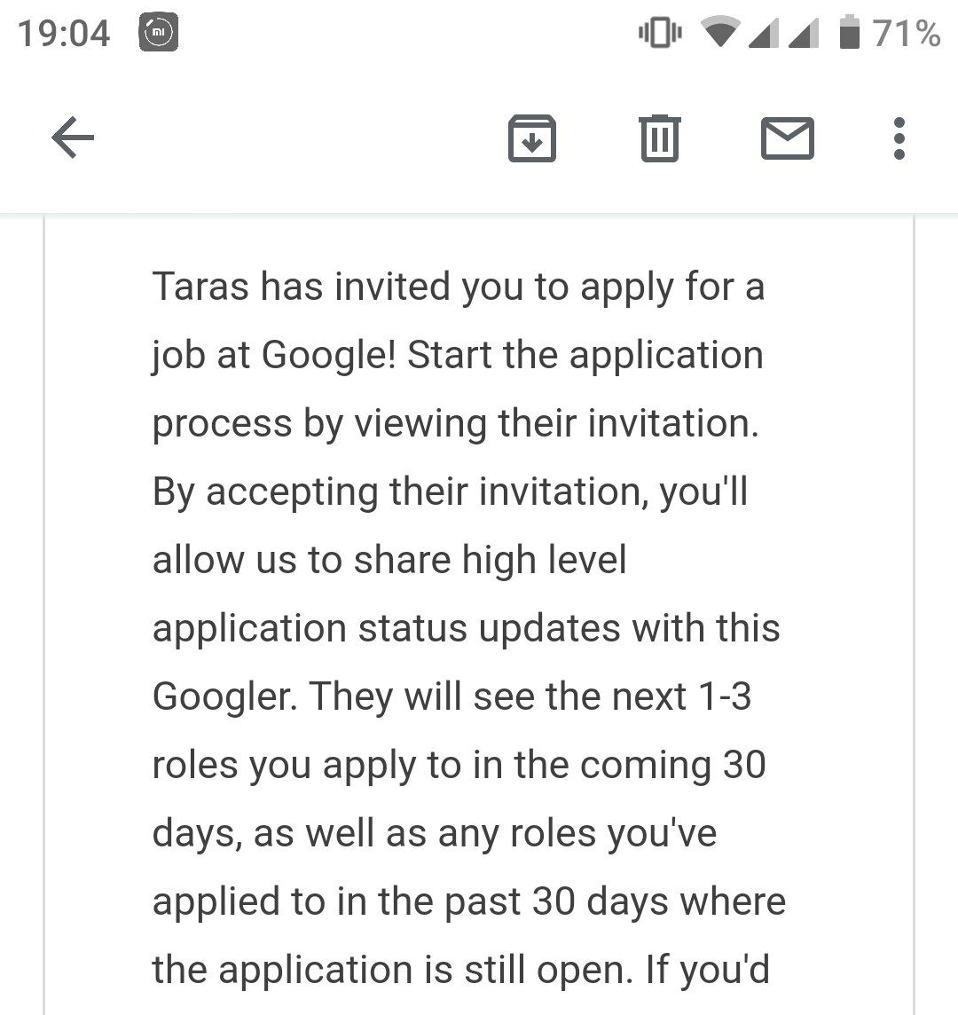The height and width of the screenshot is (1015, 958).
Task: Tap the line "By accepting their invitation, you'll"
Action: pos(451,492)
